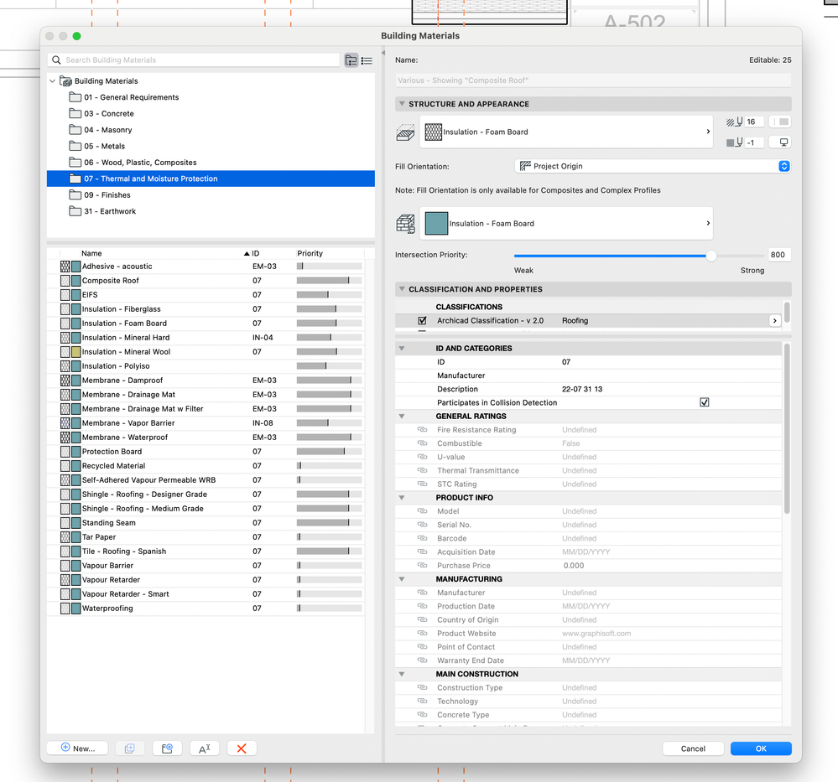
Task: Click the link icon beside STC Rating
Action: point(422,484)
